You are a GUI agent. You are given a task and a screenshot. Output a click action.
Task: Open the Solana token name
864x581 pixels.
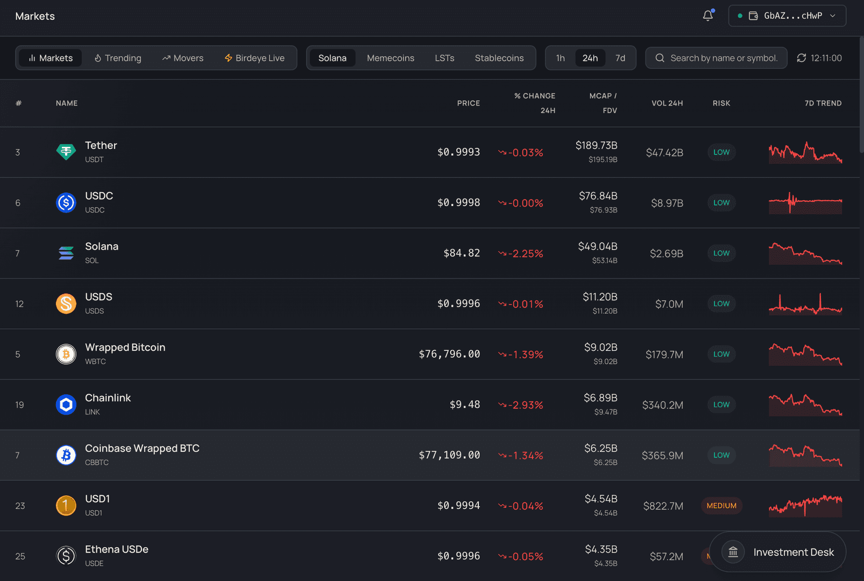102,246
